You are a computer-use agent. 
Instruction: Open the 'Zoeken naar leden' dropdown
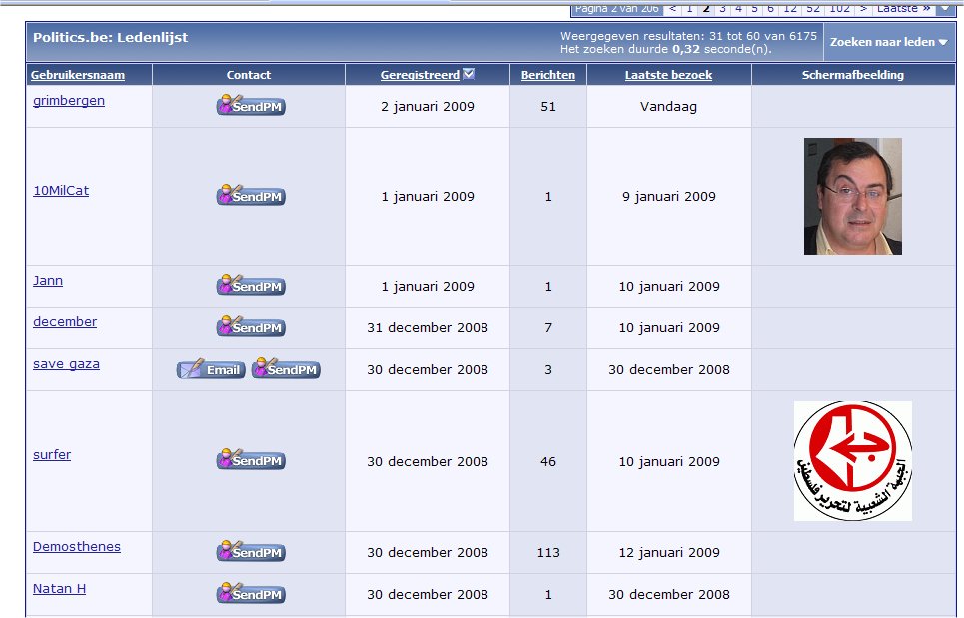(888, 42)
